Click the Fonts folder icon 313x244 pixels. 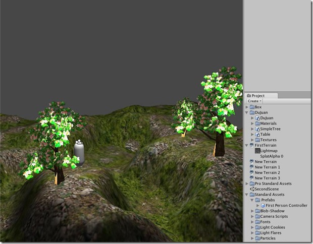pyautogui.click(x=257, y=222)
